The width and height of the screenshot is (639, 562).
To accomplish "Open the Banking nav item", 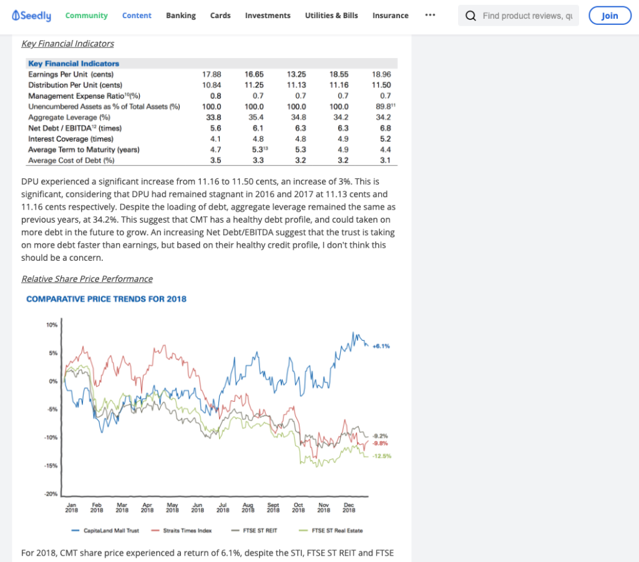I will point(180,16).
